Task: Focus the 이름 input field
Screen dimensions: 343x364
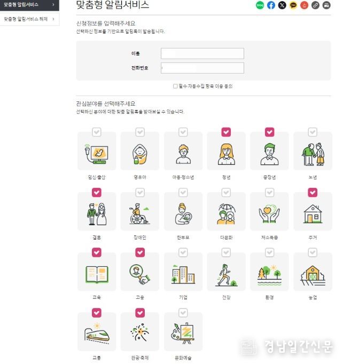Action: (202, 53)
